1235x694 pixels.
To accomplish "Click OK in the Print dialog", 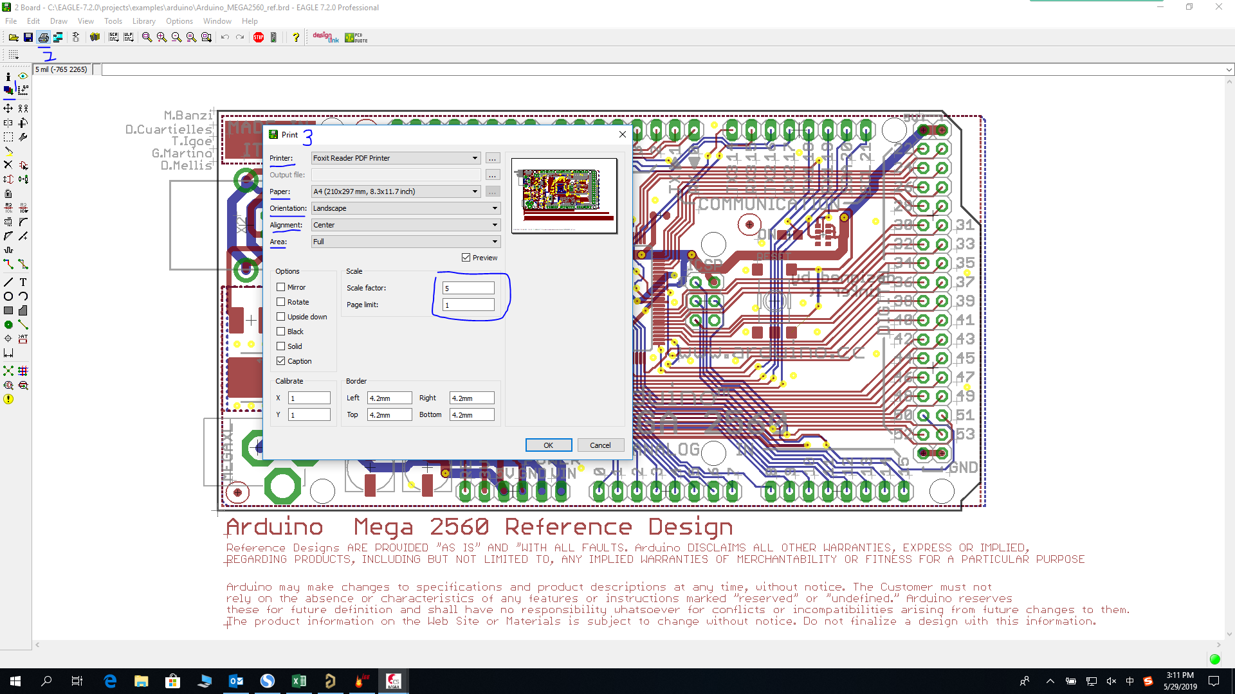I will (x=549, y=445).
